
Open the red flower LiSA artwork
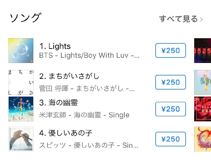click(x=202, y=109)
